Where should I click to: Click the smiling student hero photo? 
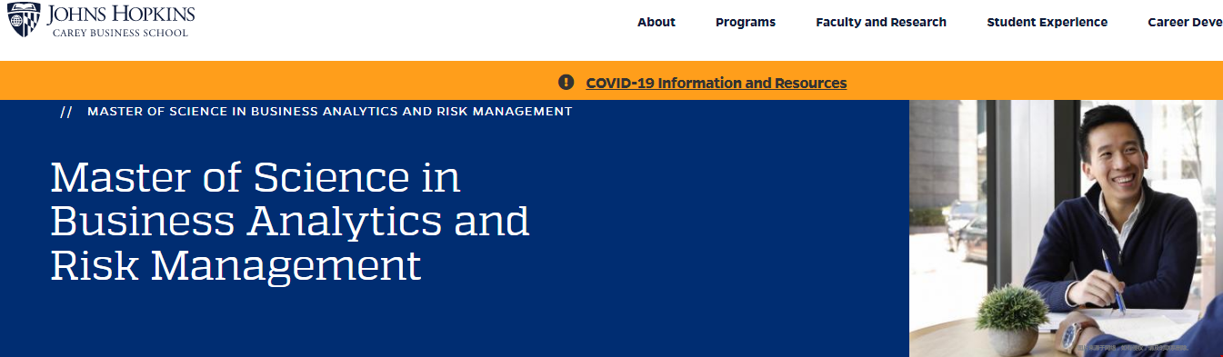point(1066,228)
